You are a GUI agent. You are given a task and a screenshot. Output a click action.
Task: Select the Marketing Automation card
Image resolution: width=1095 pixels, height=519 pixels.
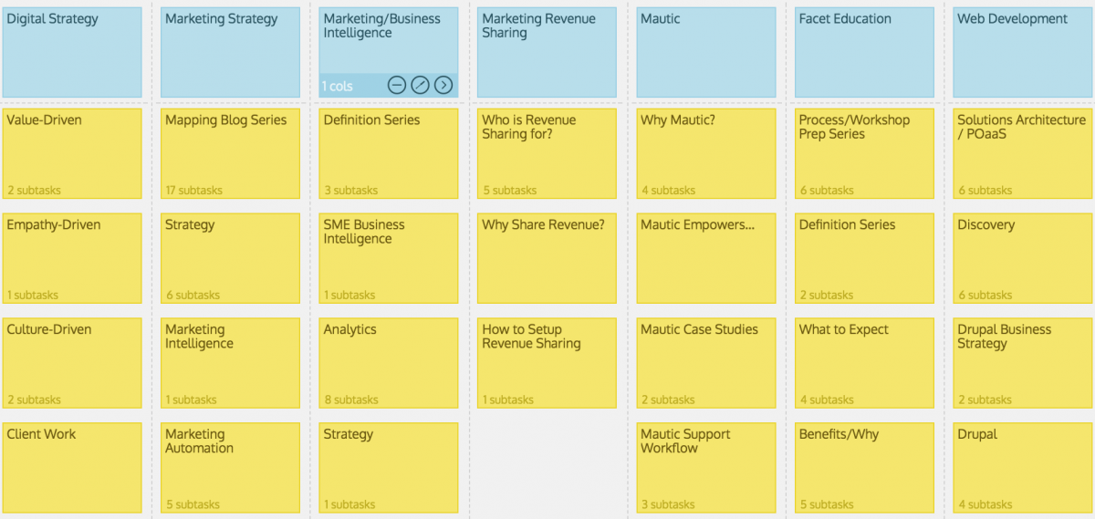coord(231,468)
